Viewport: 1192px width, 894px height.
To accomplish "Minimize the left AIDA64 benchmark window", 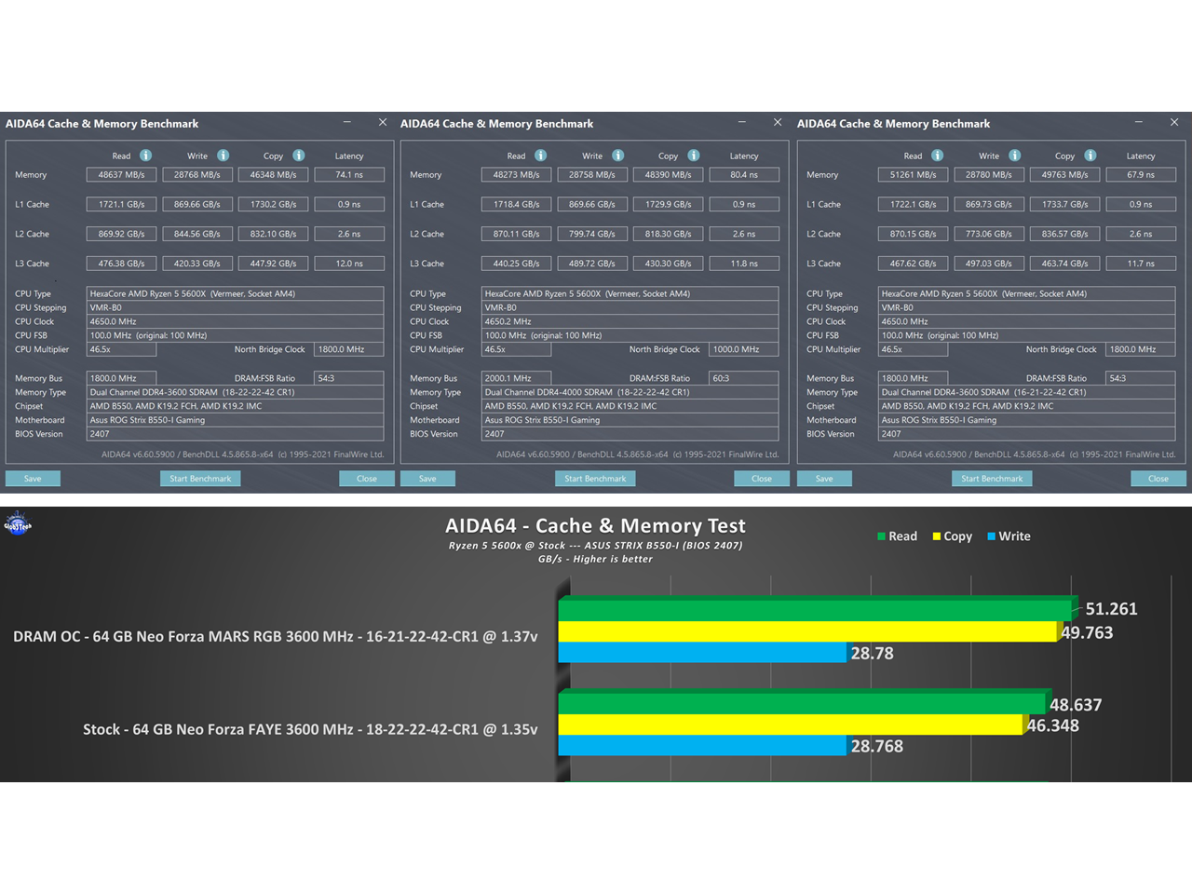I will point(347,122).
